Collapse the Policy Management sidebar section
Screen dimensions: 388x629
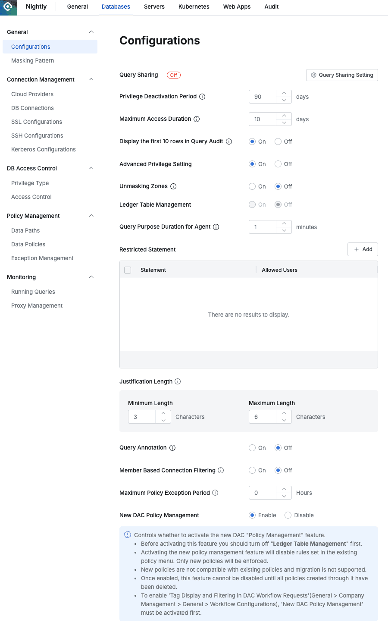[91, 216]
